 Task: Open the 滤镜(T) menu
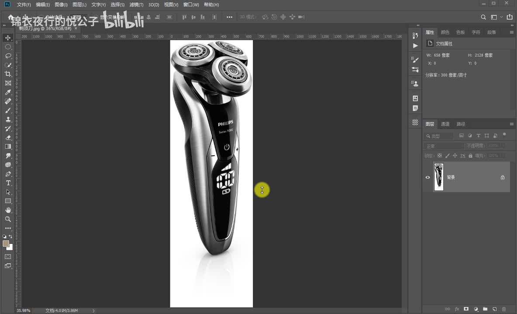tap(136, 5)
